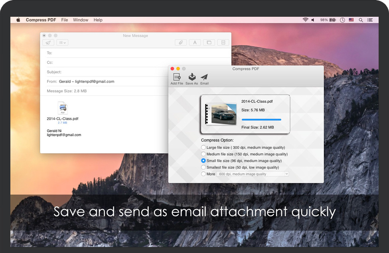The height and width of the screenshot is (253, 389).
Task: Open Spotlight search in menu bar
Action: (361, 20)
